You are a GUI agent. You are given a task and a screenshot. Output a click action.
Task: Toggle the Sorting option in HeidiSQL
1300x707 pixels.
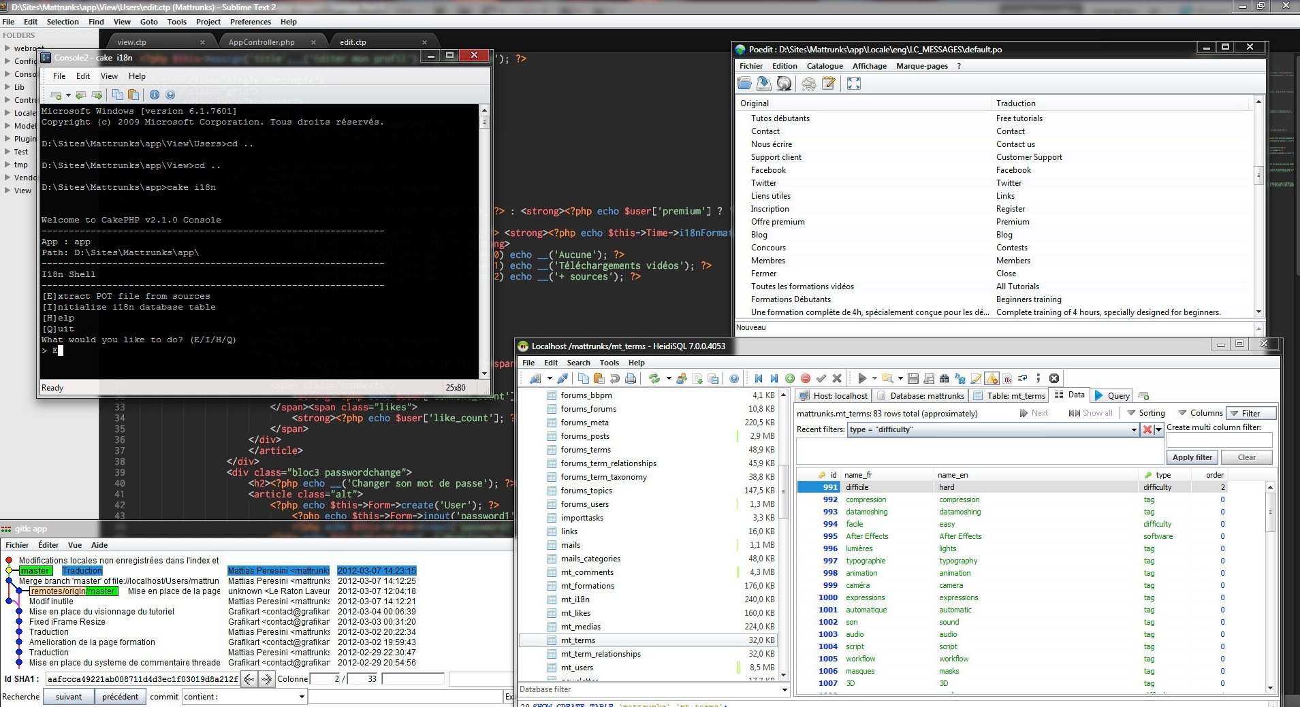(1146, 413)
